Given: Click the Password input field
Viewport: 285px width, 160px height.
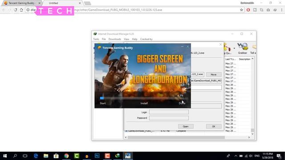Looking at the screenshot, I should point(169,118).
